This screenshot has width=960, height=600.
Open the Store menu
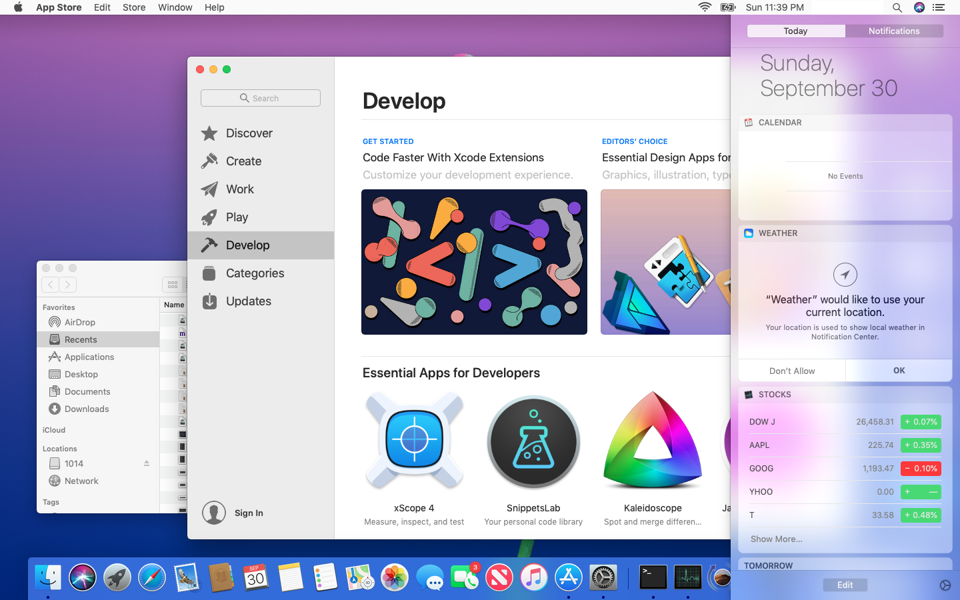click(134, 7)
